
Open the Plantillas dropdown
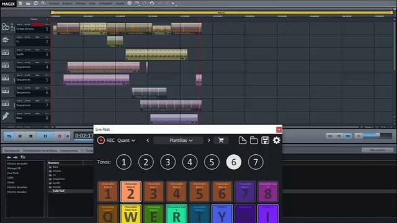pos(178,141)
